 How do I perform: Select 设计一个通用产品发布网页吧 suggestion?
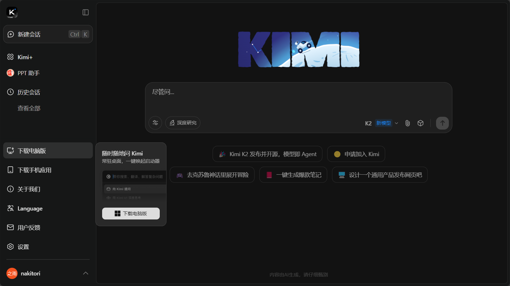(380, 175)
